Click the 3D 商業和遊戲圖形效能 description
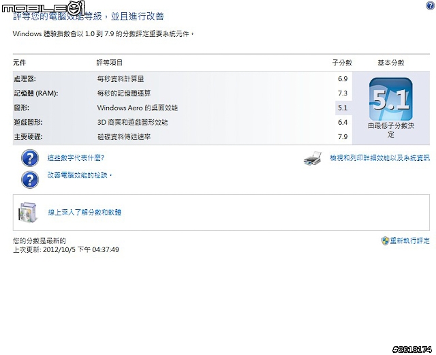 (x=132, y=123)
